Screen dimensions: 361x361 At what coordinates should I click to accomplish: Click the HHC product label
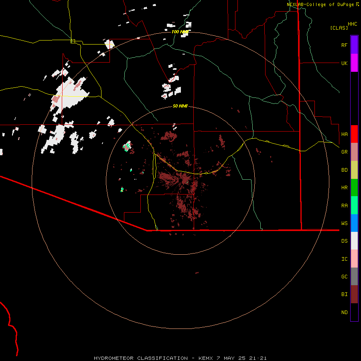[x=352, y=24]
